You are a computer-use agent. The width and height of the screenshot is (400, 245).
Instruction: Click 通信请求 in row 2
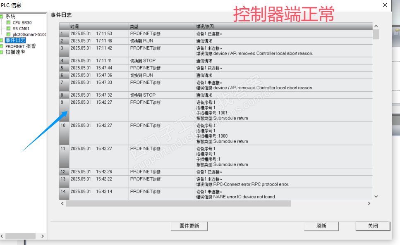pyautogui.click(x=204, y=41)
